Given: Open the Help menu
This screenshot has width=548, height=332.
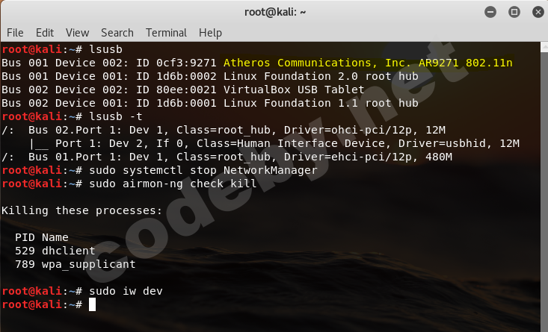Looking at the screenshot, I should (x=210, y=33).
